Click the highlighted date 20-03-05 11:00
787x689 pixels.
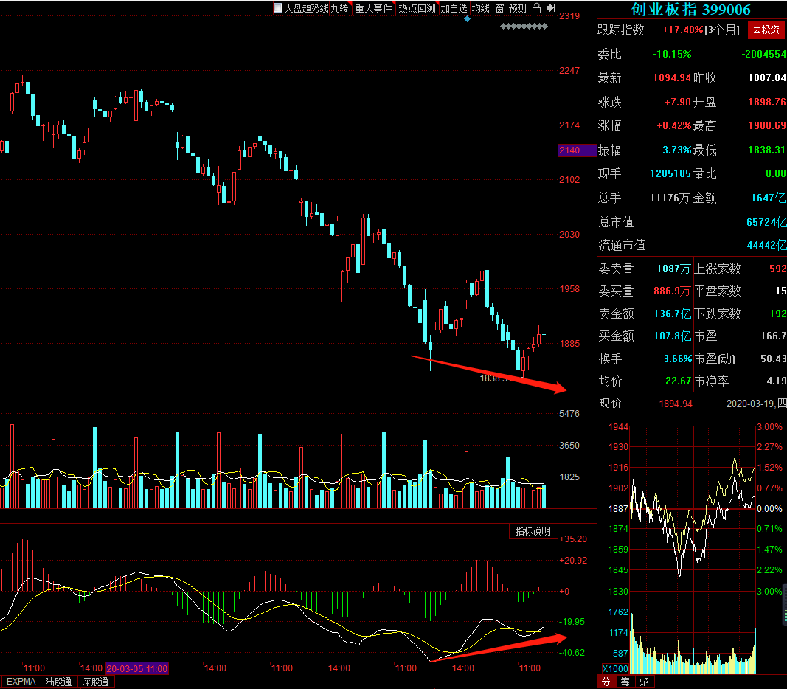coord(137,668)
